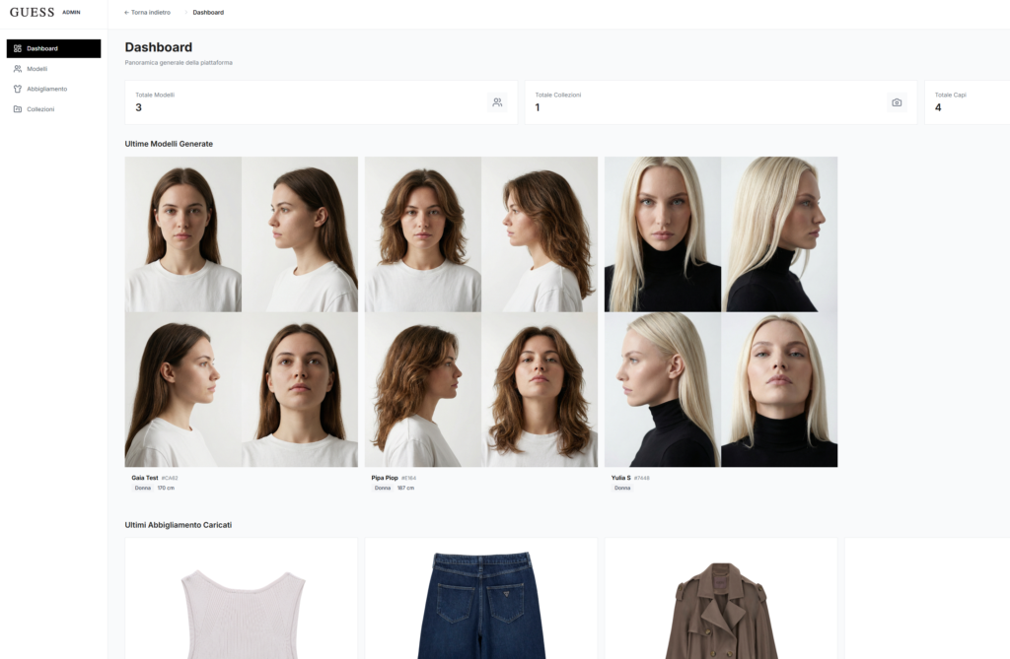
Task: Open the white tank top garment image
Action: point(241,611)
